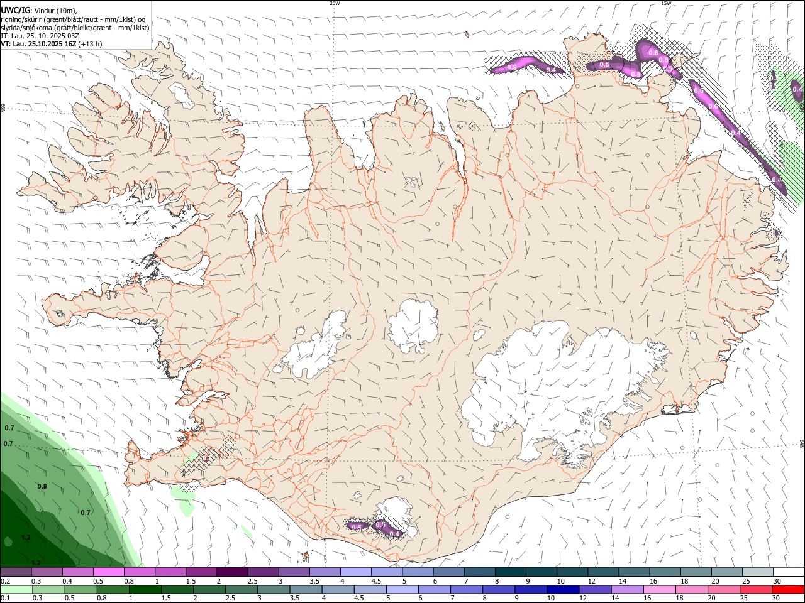Viewport: 805px width, 603px height.
Task: Pick the 12 violet swatch in the lower legend row
Action: (596, 590)
